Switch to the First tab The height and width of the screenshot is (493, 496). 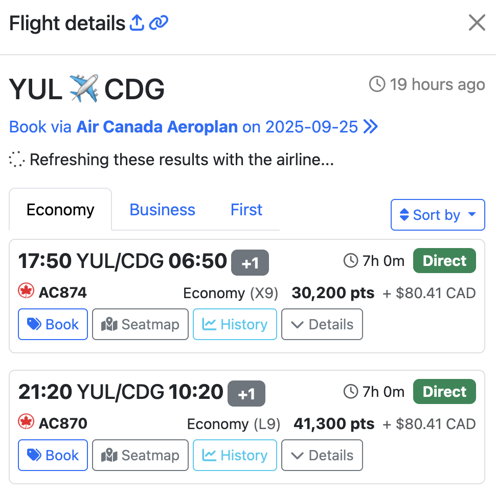click(x=246, y=210)
